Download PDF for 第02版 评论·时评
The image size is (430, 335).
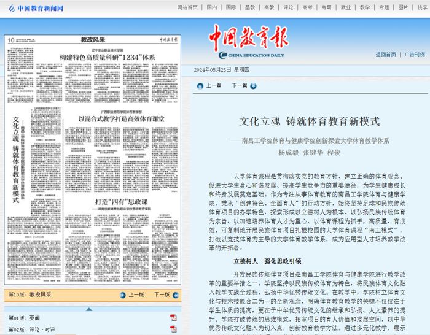(173, 329)
